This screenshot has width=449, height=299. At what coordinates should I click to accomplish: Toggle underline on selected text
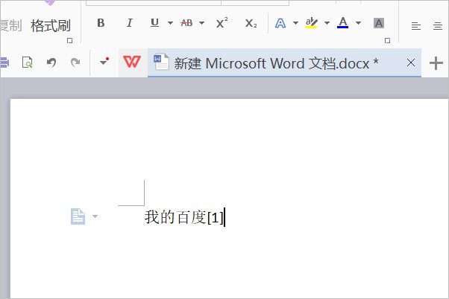[x=154, y=23]
